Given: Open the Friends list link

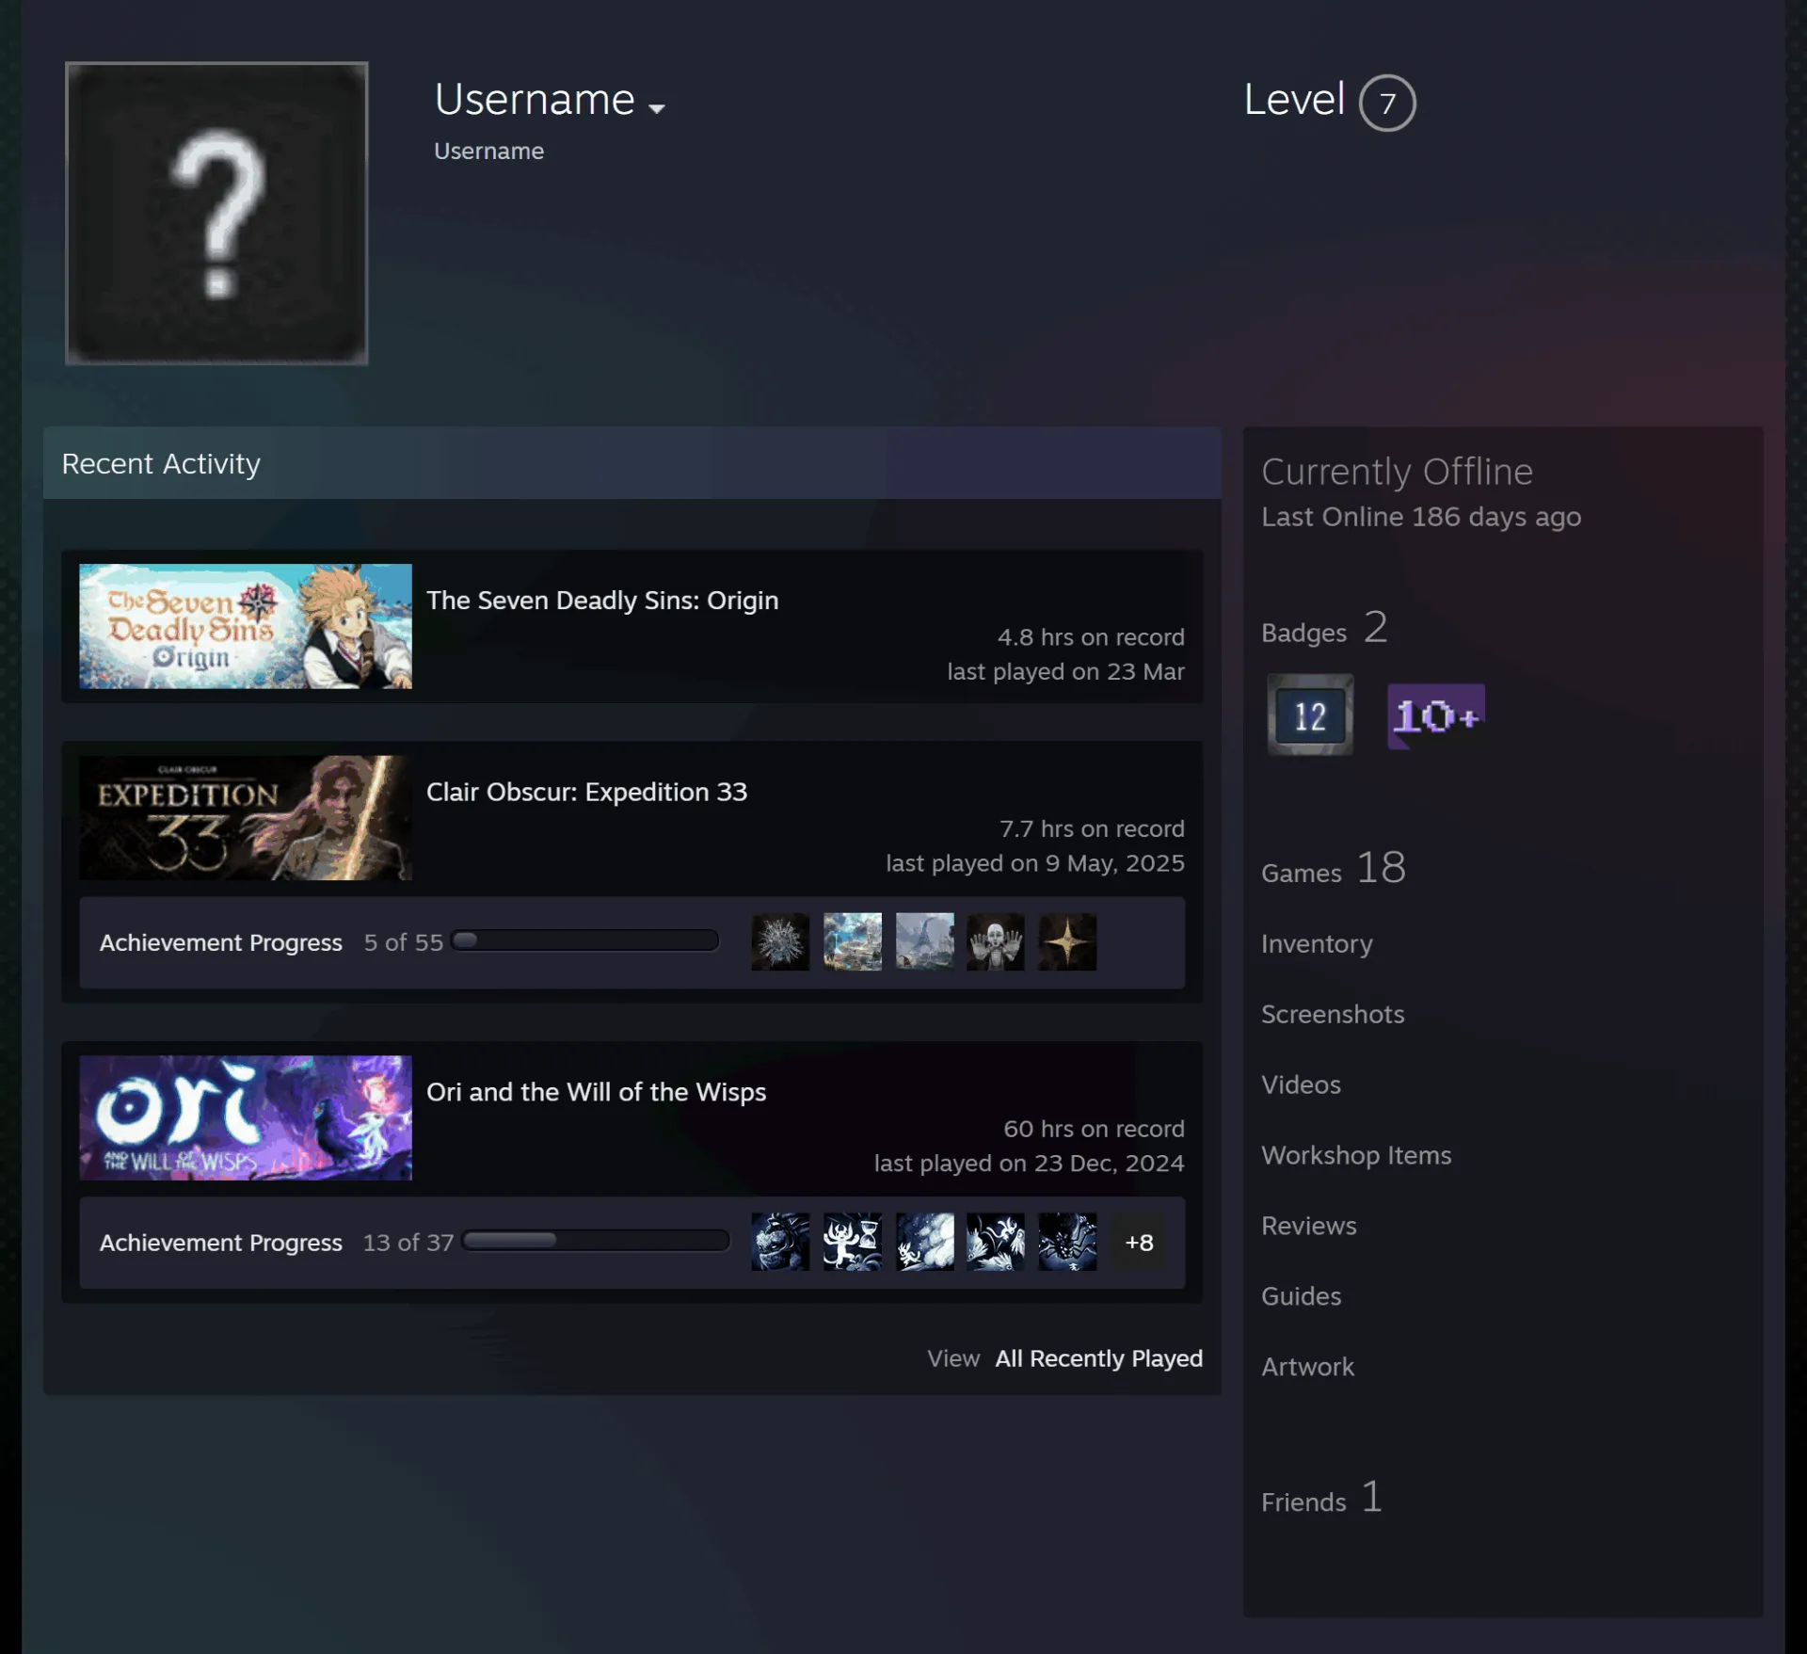Looking at the screenshot, I should click(1321, 1499).
